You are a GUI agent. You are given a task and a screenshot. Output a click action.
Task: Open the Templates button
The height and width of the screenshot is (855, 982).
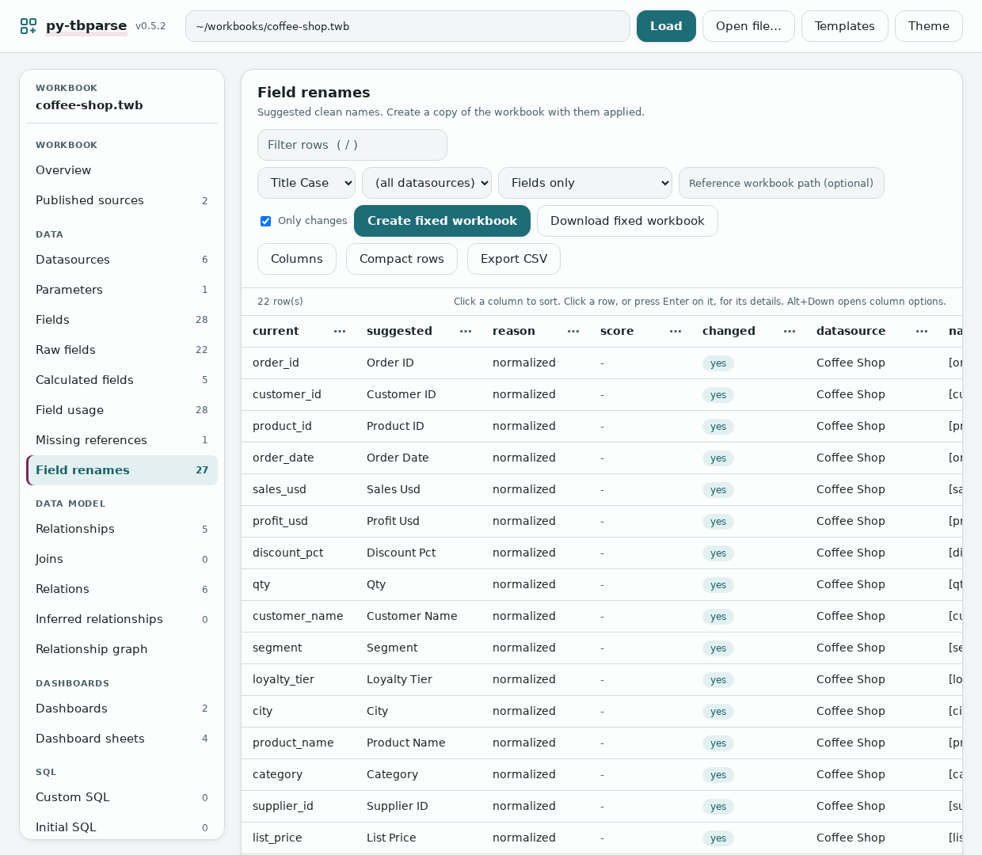845,26
